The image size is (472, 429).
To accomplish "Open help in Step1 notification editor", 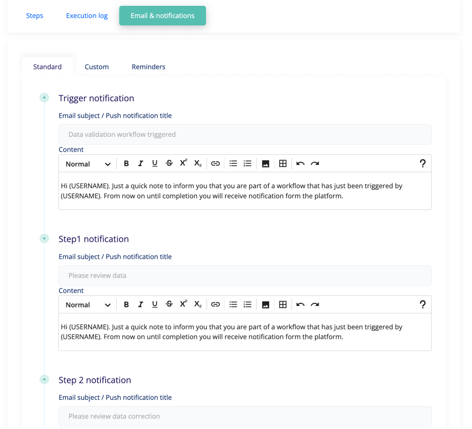I will (x=423, y=304).
